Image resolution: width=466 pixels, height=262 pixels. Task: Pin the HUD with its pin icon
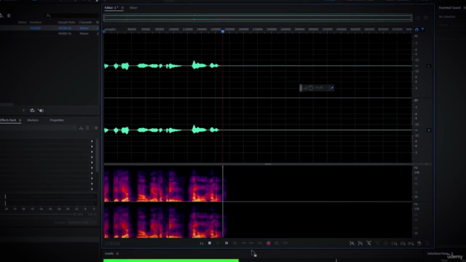332,88
